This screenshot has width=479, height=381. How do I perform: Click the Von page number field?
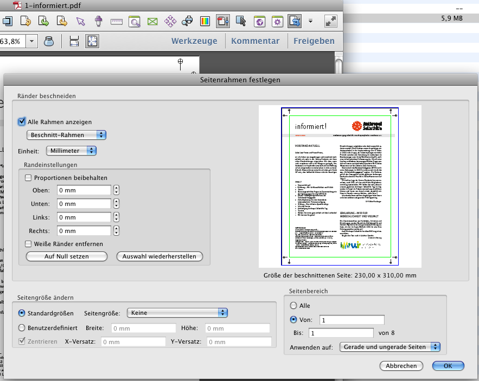click(x=352, y=320)
